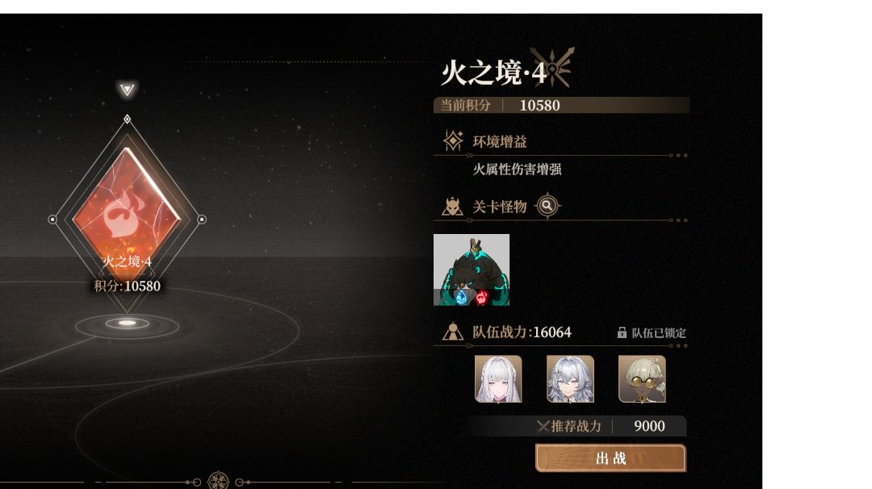Click the 关卡怪物 monster head icon
Screen dimensions: 872x489
452,207
